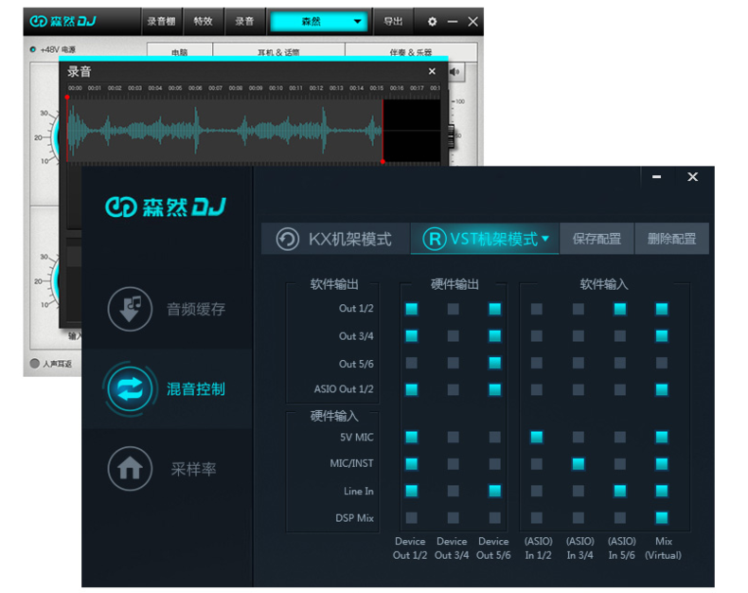Screen dimensions: 748x593
Task: Click the 导出 export button
Action: pos(393,22)
